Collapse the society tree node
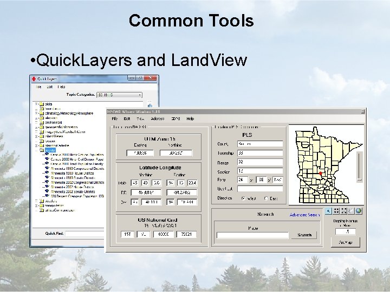Image resolution: width=390 pixels, height=292 pixels. pos(36,150)
